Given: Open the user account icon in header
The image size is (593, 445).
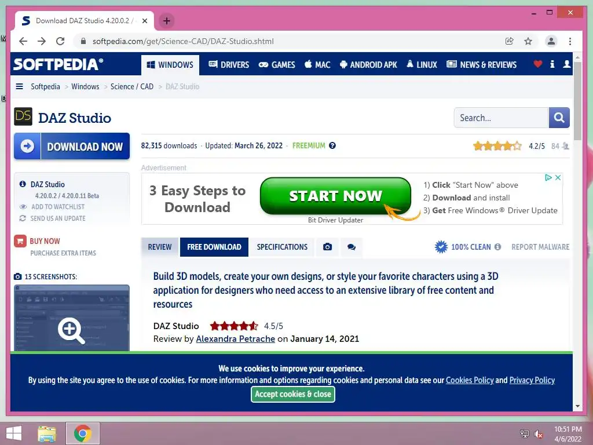Looking at the screenshot, I should click(566, 64).
